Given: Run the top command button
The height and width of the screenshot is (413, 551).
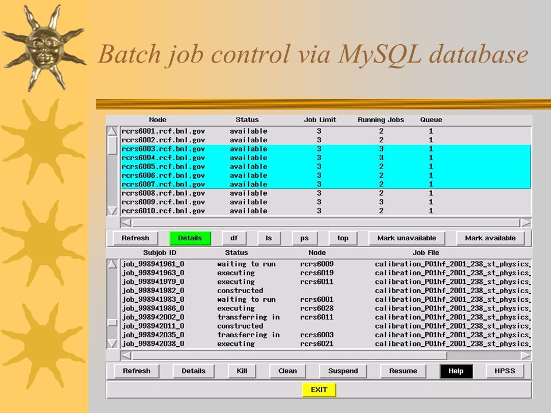Looking at the screenshot, I should 343,238.
